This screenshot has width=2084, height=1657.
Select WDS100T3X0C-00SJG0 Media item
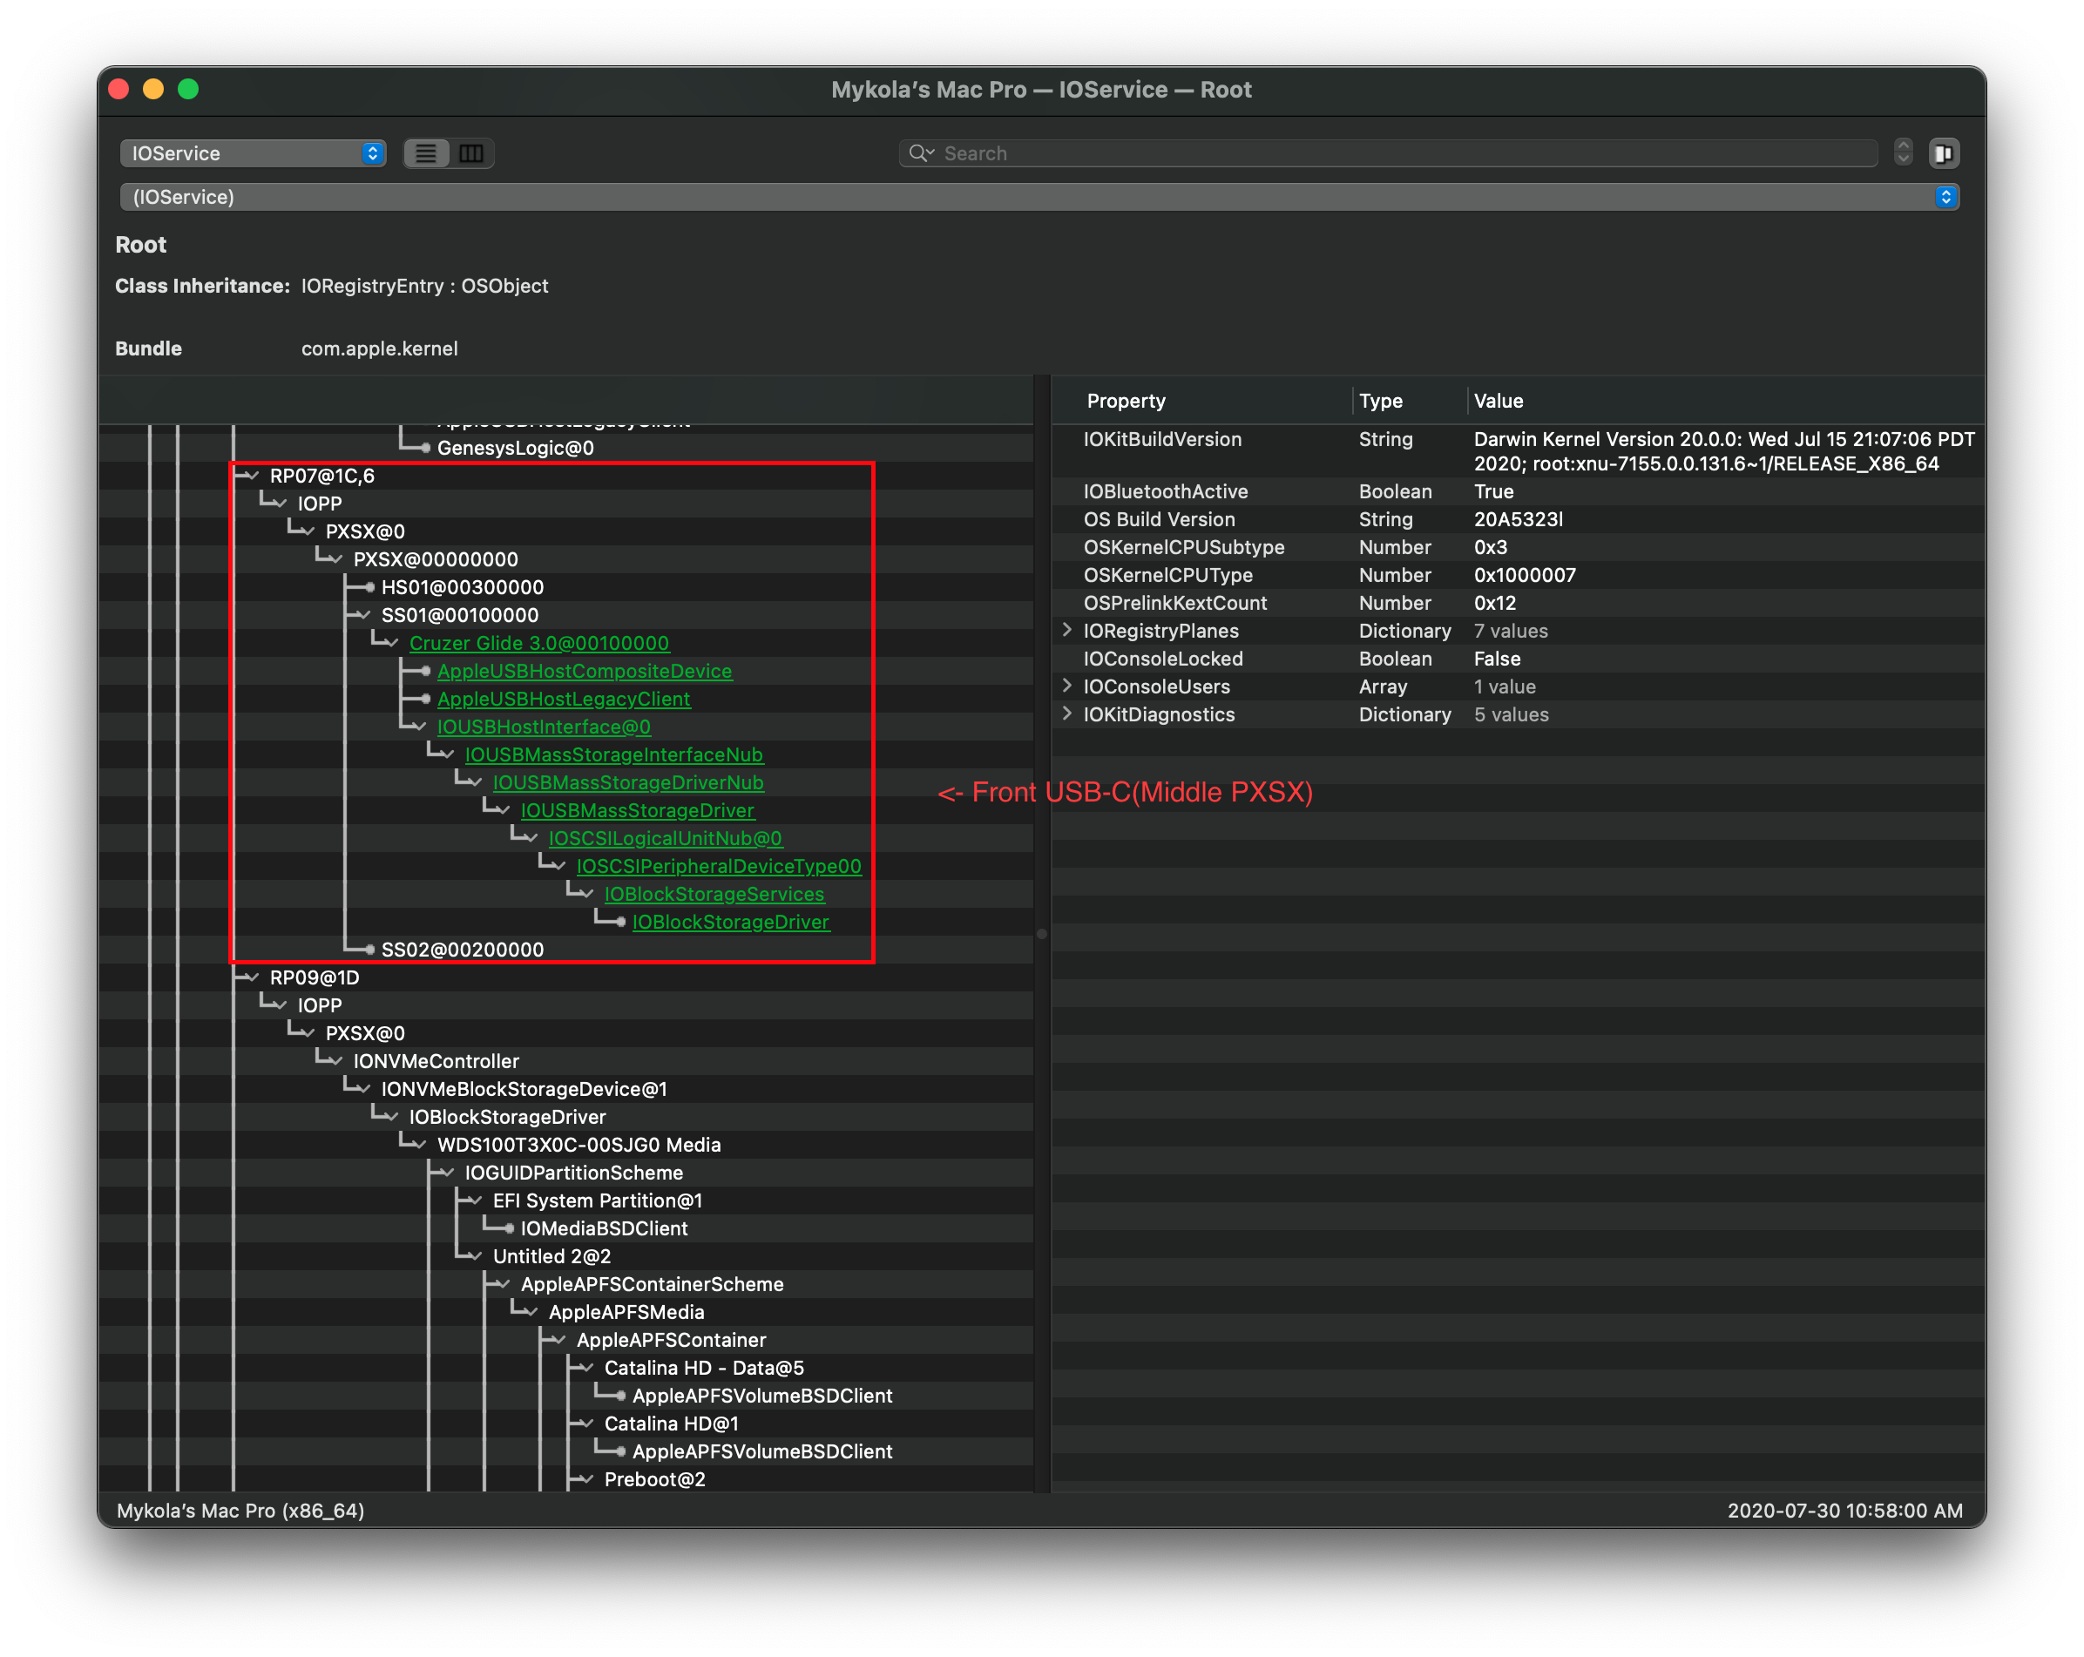[x=578, y=1145]
